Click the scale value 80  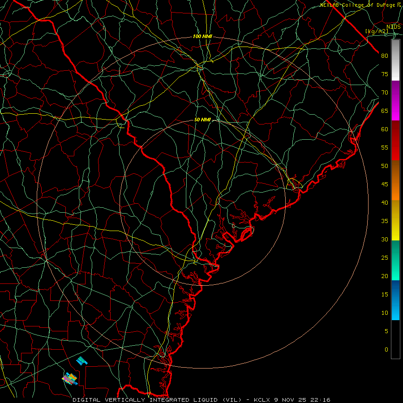pos(385,56)
